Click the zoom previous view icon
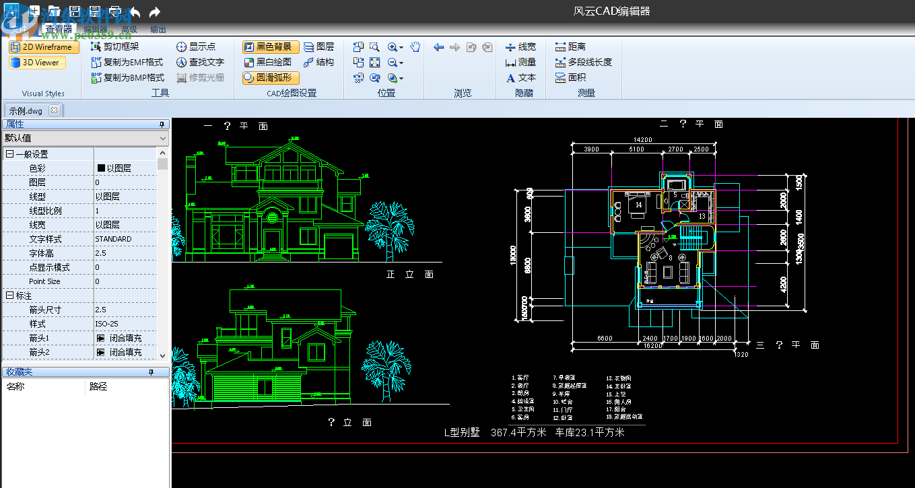The image size is (915, 488). tap(374, 77)
